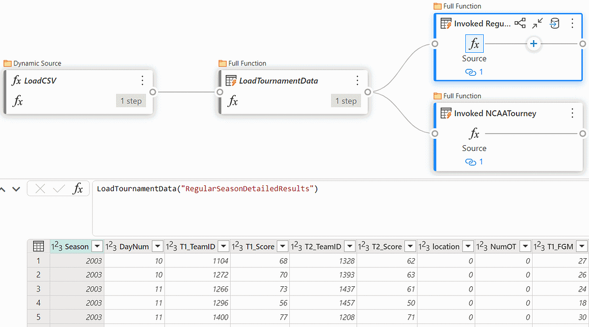Click Invoked NCAATourney node title
589x327 pixels.
click(x=495, y=113)
